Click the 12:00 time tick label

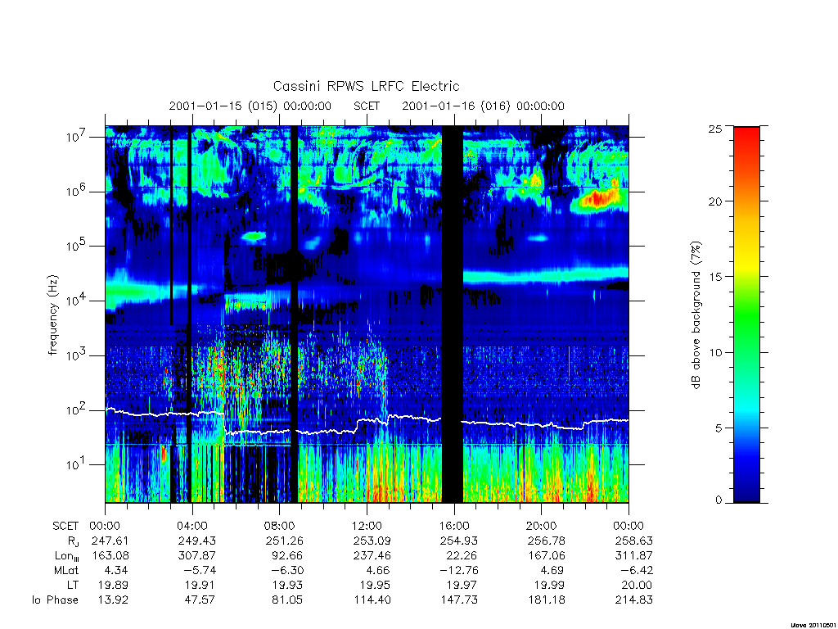(x=367, y=526)
